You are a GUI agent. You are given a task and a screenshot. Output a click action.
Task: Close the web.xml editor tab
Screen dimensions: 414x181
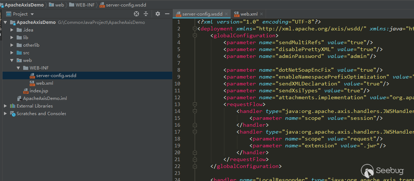click(261, 14)
